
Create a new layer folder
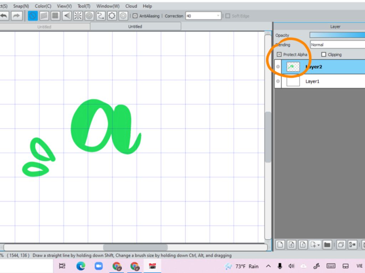coord(327,245)
